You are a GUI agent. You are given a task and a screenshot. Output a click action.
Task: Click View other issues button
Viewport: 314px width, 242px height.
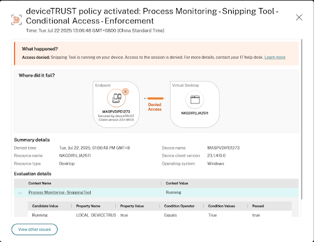(34, 229)
